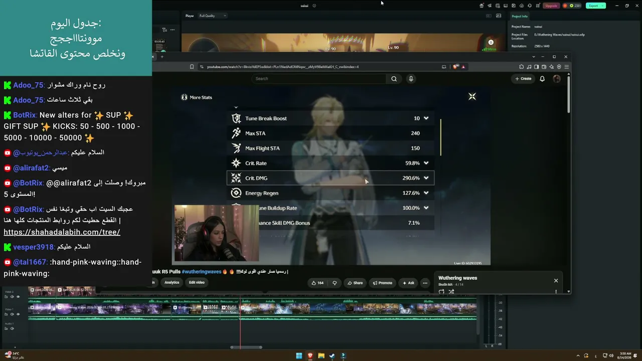This screenshot has height=361, width=642.
Task: Click the Filmora timeline horizontal scrollbar
Action: point(246,347)
